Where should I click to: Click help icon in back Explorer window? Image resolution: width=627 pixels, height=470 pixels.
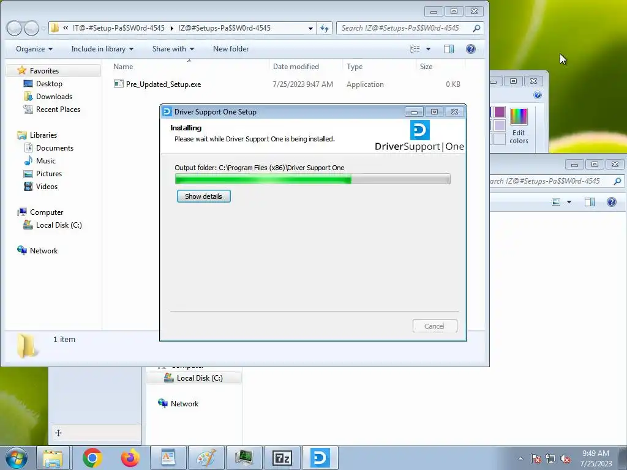[x=612, y=202]
